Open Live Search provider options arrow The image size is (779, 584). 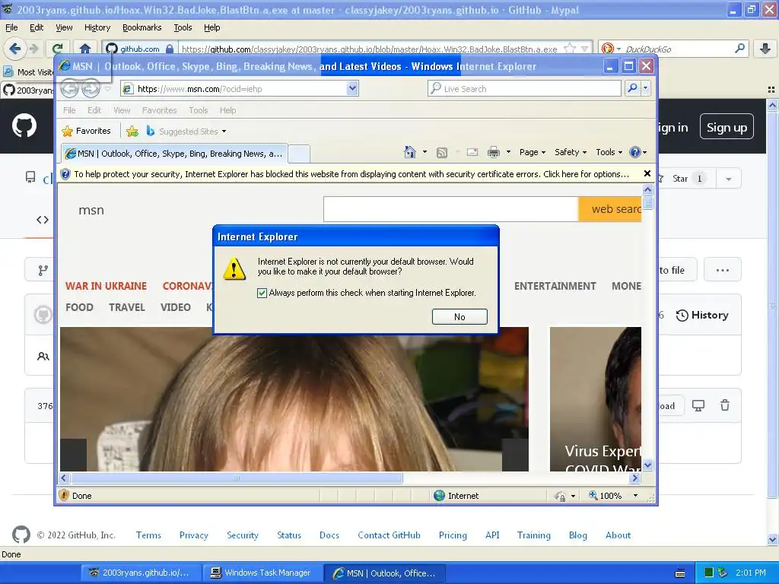coord(645,89)
